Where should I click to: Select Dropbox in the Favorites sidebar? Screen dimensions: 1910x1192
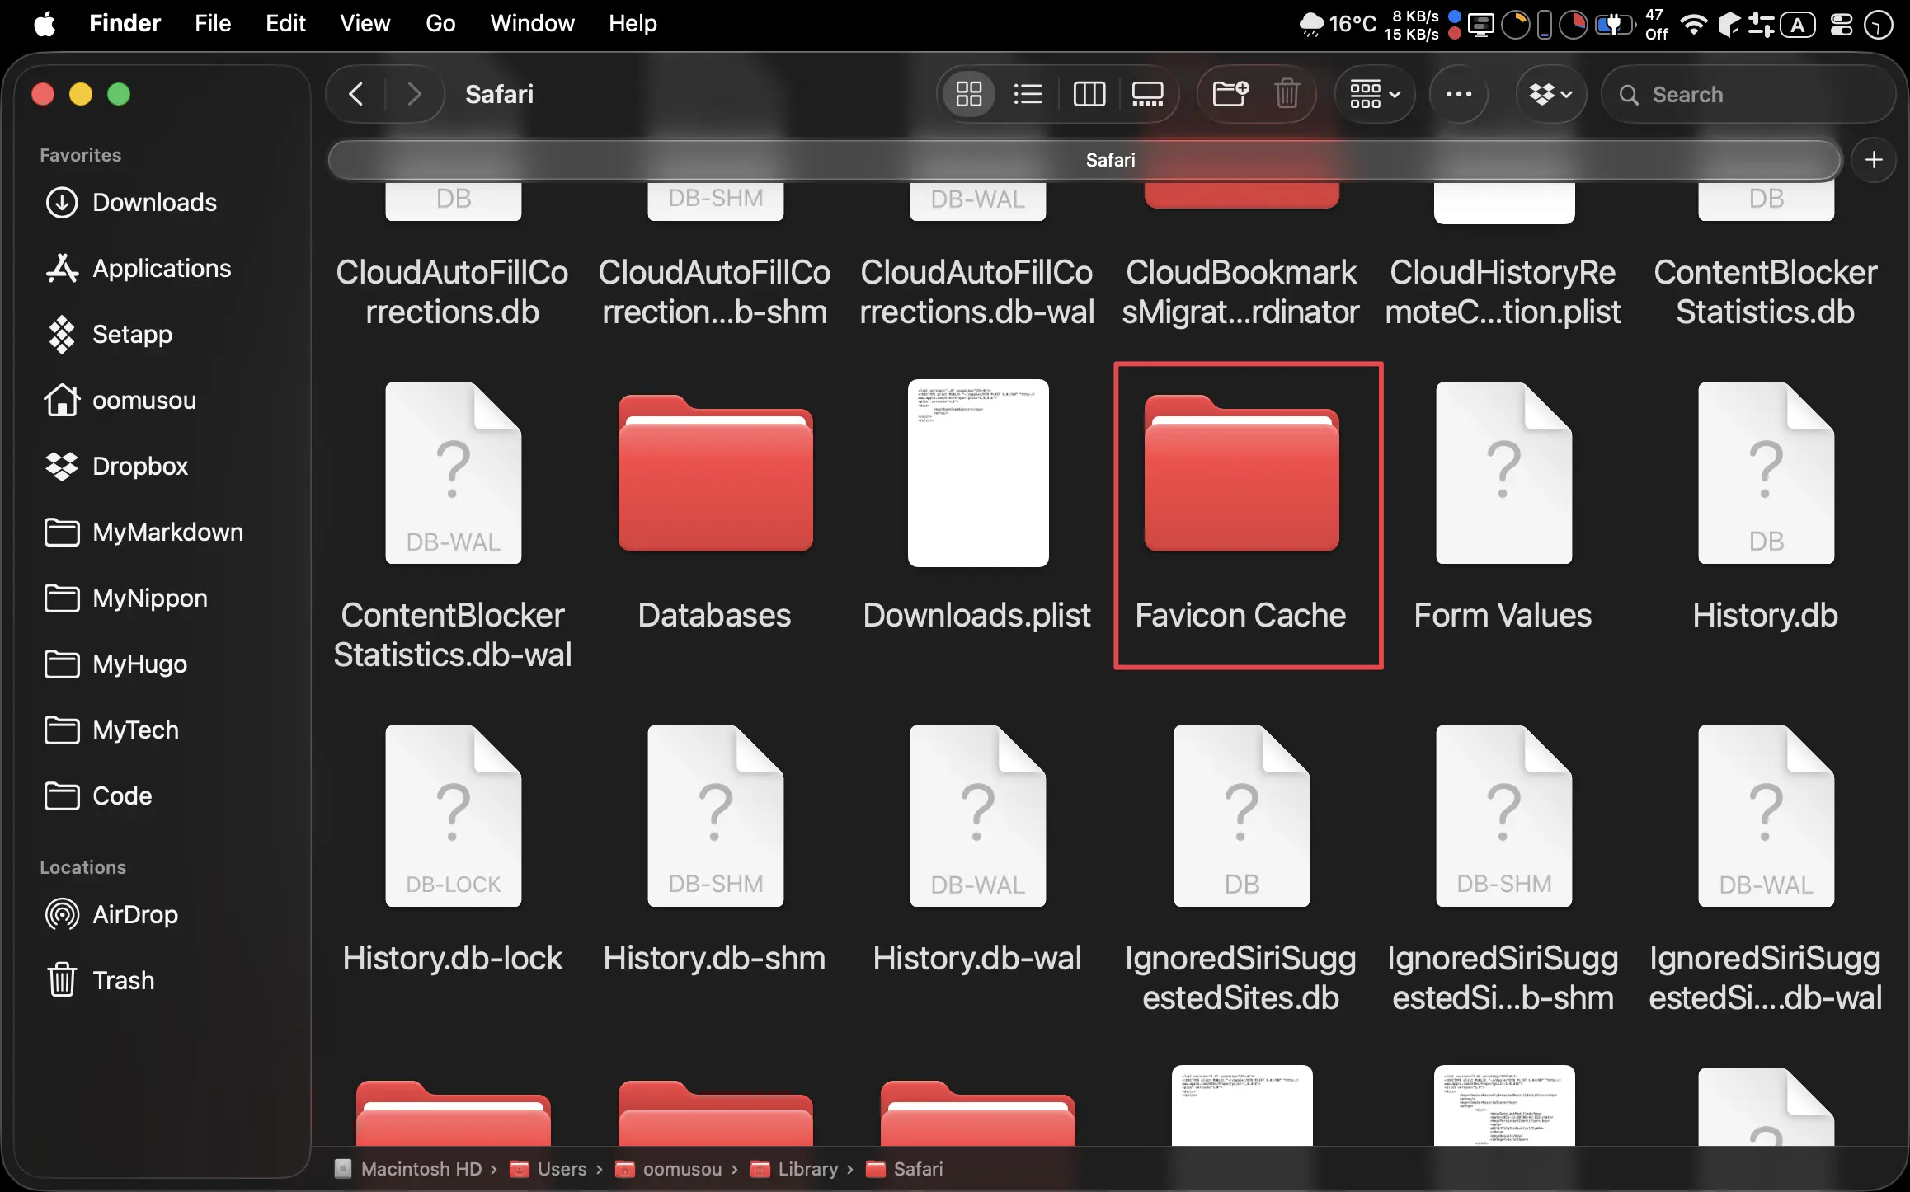click(140, 466)
